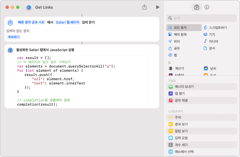
Task: Click the search field in action library
Action: click(202, 18)
